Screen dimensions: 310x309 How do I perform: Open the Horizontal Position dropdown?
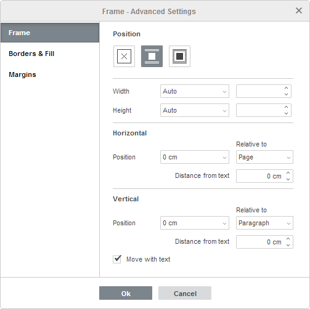point(195,157)
